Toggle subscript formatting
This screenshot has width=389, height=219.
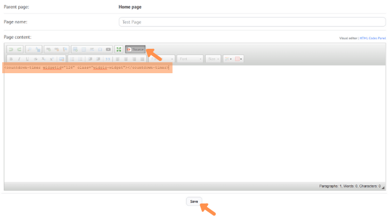pyautogui.click(x=44, y=59)
